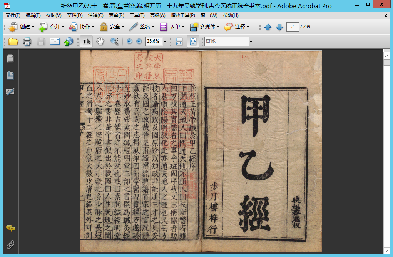Go to previous page with up arrow
Screen dimensions: 393x257
point(268,27)
